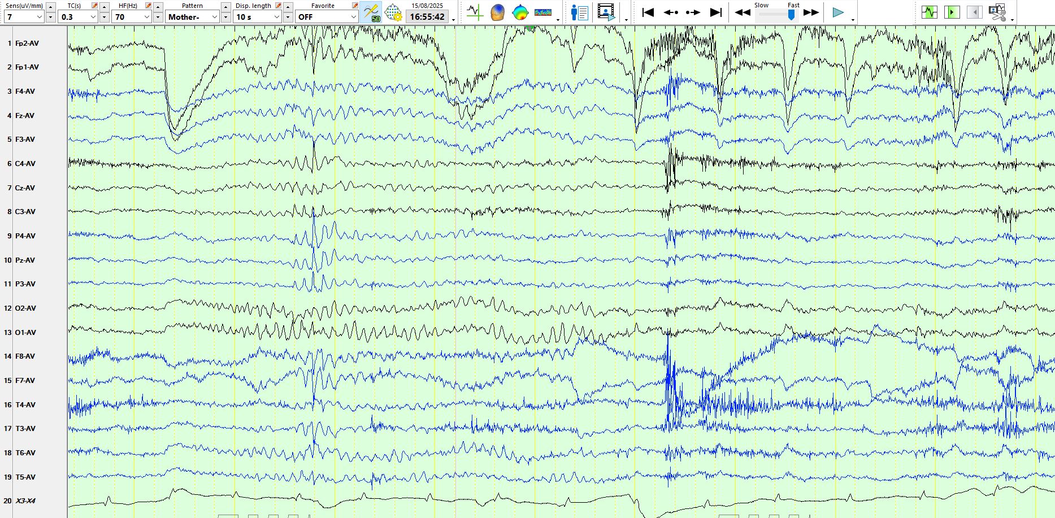Open the Pattern dropdown showing Mother-

(x=192, y=17)
